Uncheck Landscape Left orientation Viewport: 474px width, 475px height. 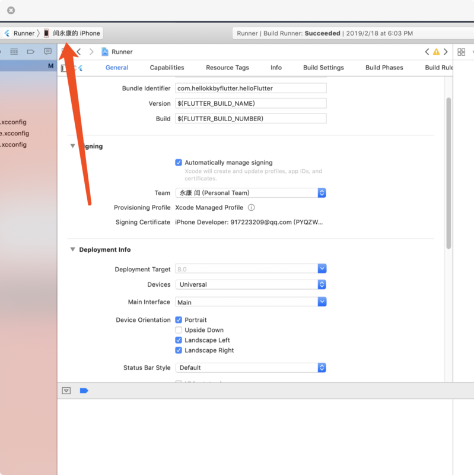pos(179,340)
